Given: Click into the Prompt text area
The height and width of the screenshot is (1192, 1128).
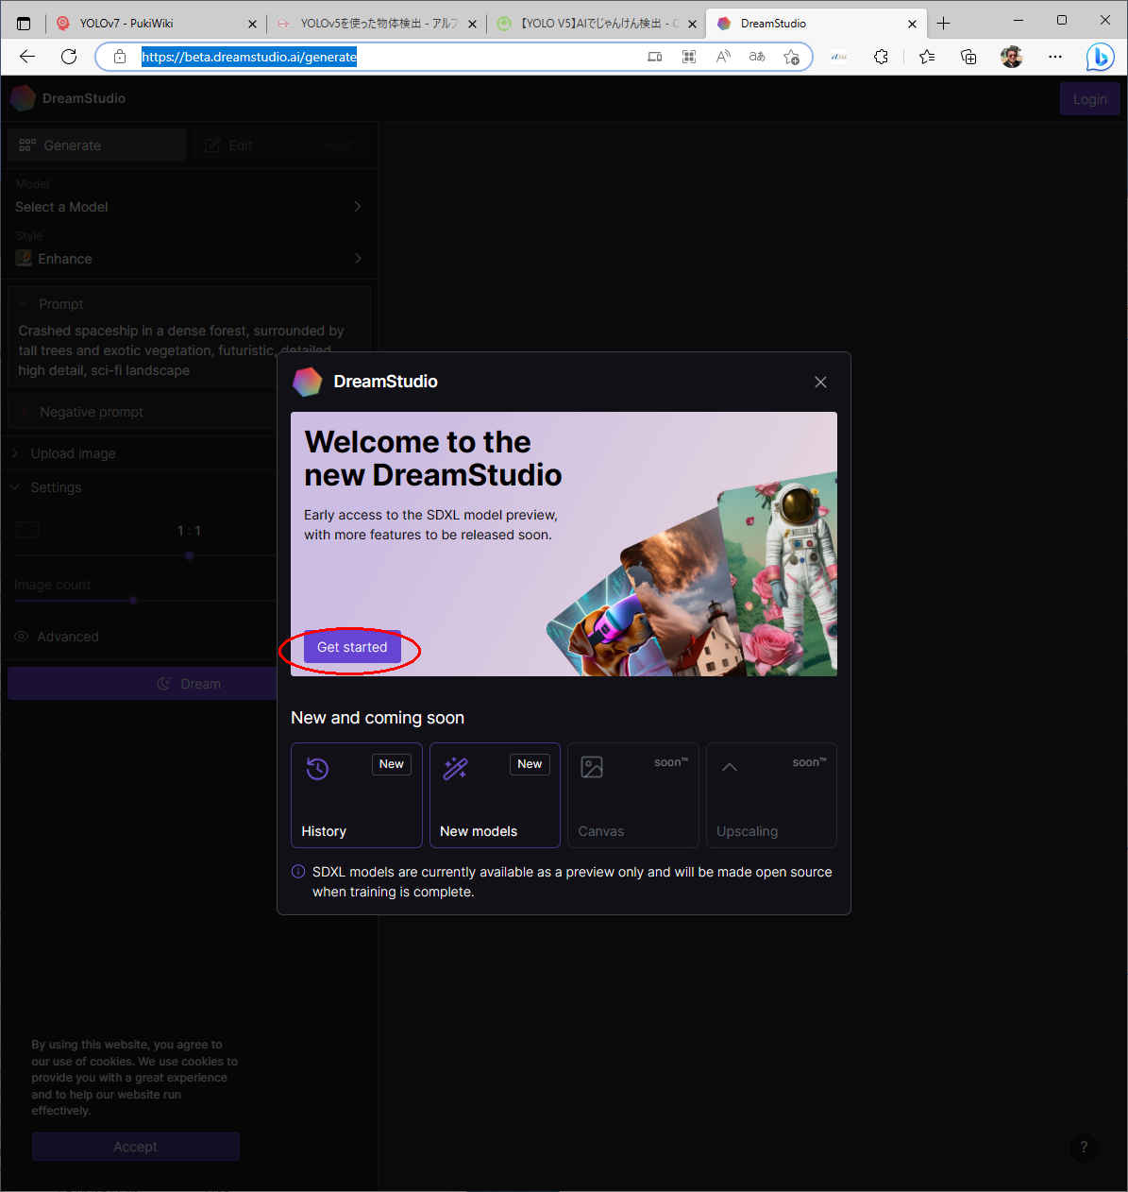Looking at the screenshot, I should pos(181,350).
